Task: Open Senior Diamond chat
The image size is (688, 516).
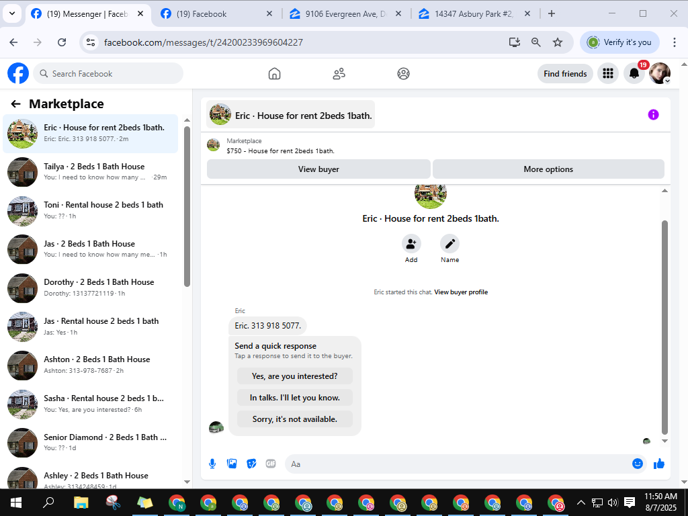Action: coord(91,442)
